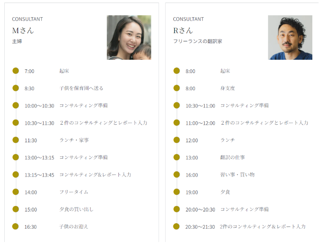The width and height of the screenshot is (326, 245).
Task: Select the 20:30〜21:30 time label
Action: point(200,227)
